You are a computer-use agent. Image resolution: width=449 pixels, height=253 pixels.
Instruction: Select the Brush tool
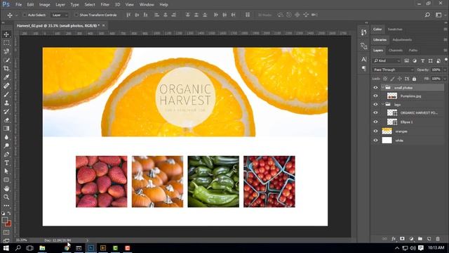tap(6, 94)
